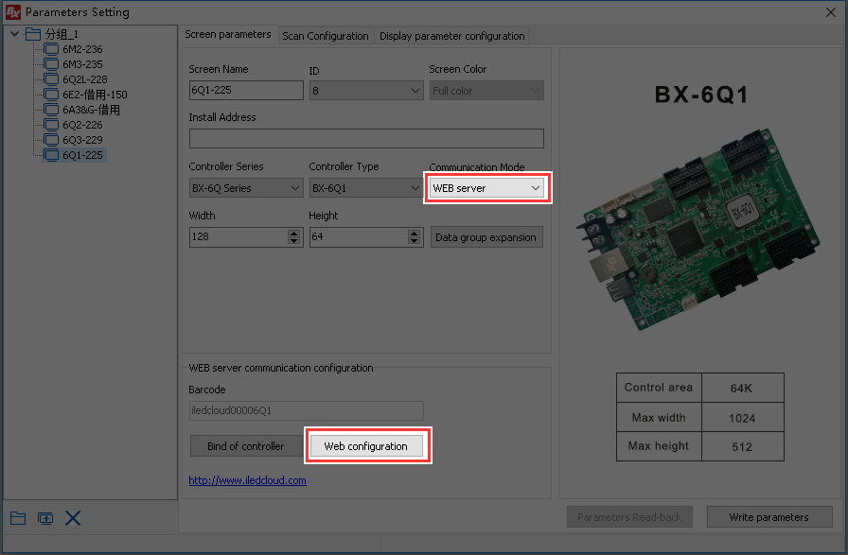Select the 6E2-借用-150 screen in tree
The image size is (848, 555).
pos(95,95)
